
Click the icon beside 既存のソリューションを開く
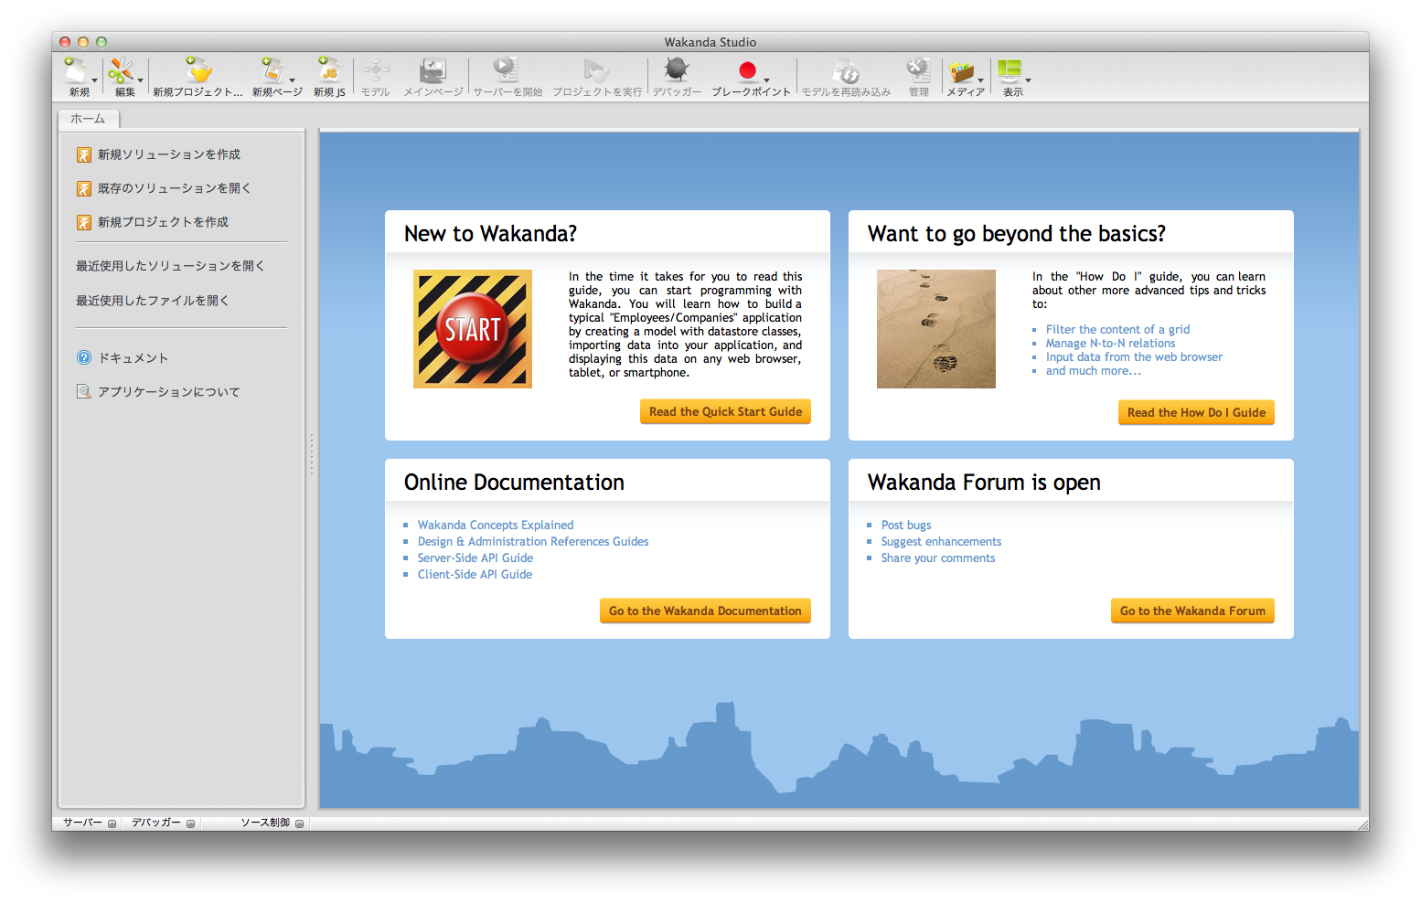(84, 189)
